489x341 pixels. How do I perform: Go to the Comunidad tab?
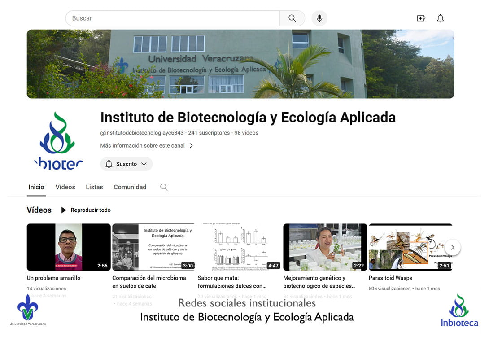pyautogui.click(x=130, y=187)
